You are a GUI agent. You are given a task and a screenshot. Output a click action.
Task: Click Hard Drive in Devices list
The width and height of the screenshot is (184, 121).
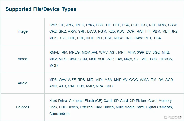pyautogui.click(x=58, y=101)
